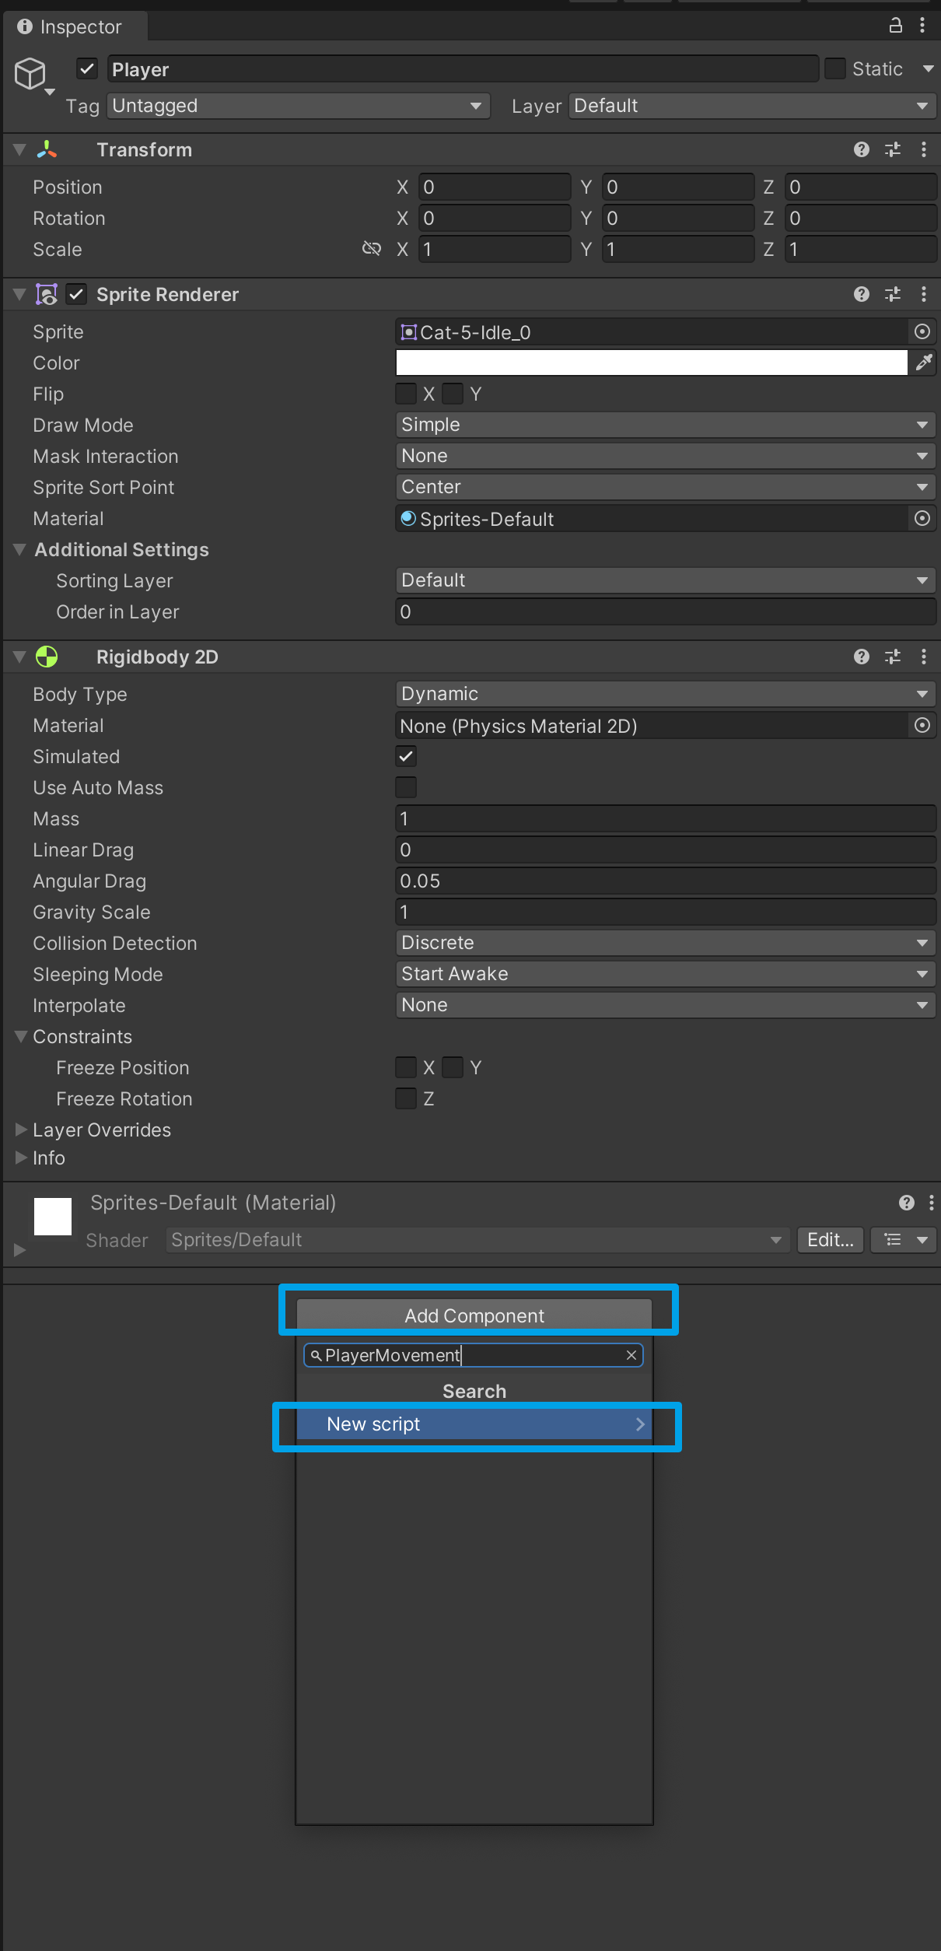Enable Freeze Rotation Z constraint
The height and width of the screenshot is (1951, 941).
(406, 1098)
